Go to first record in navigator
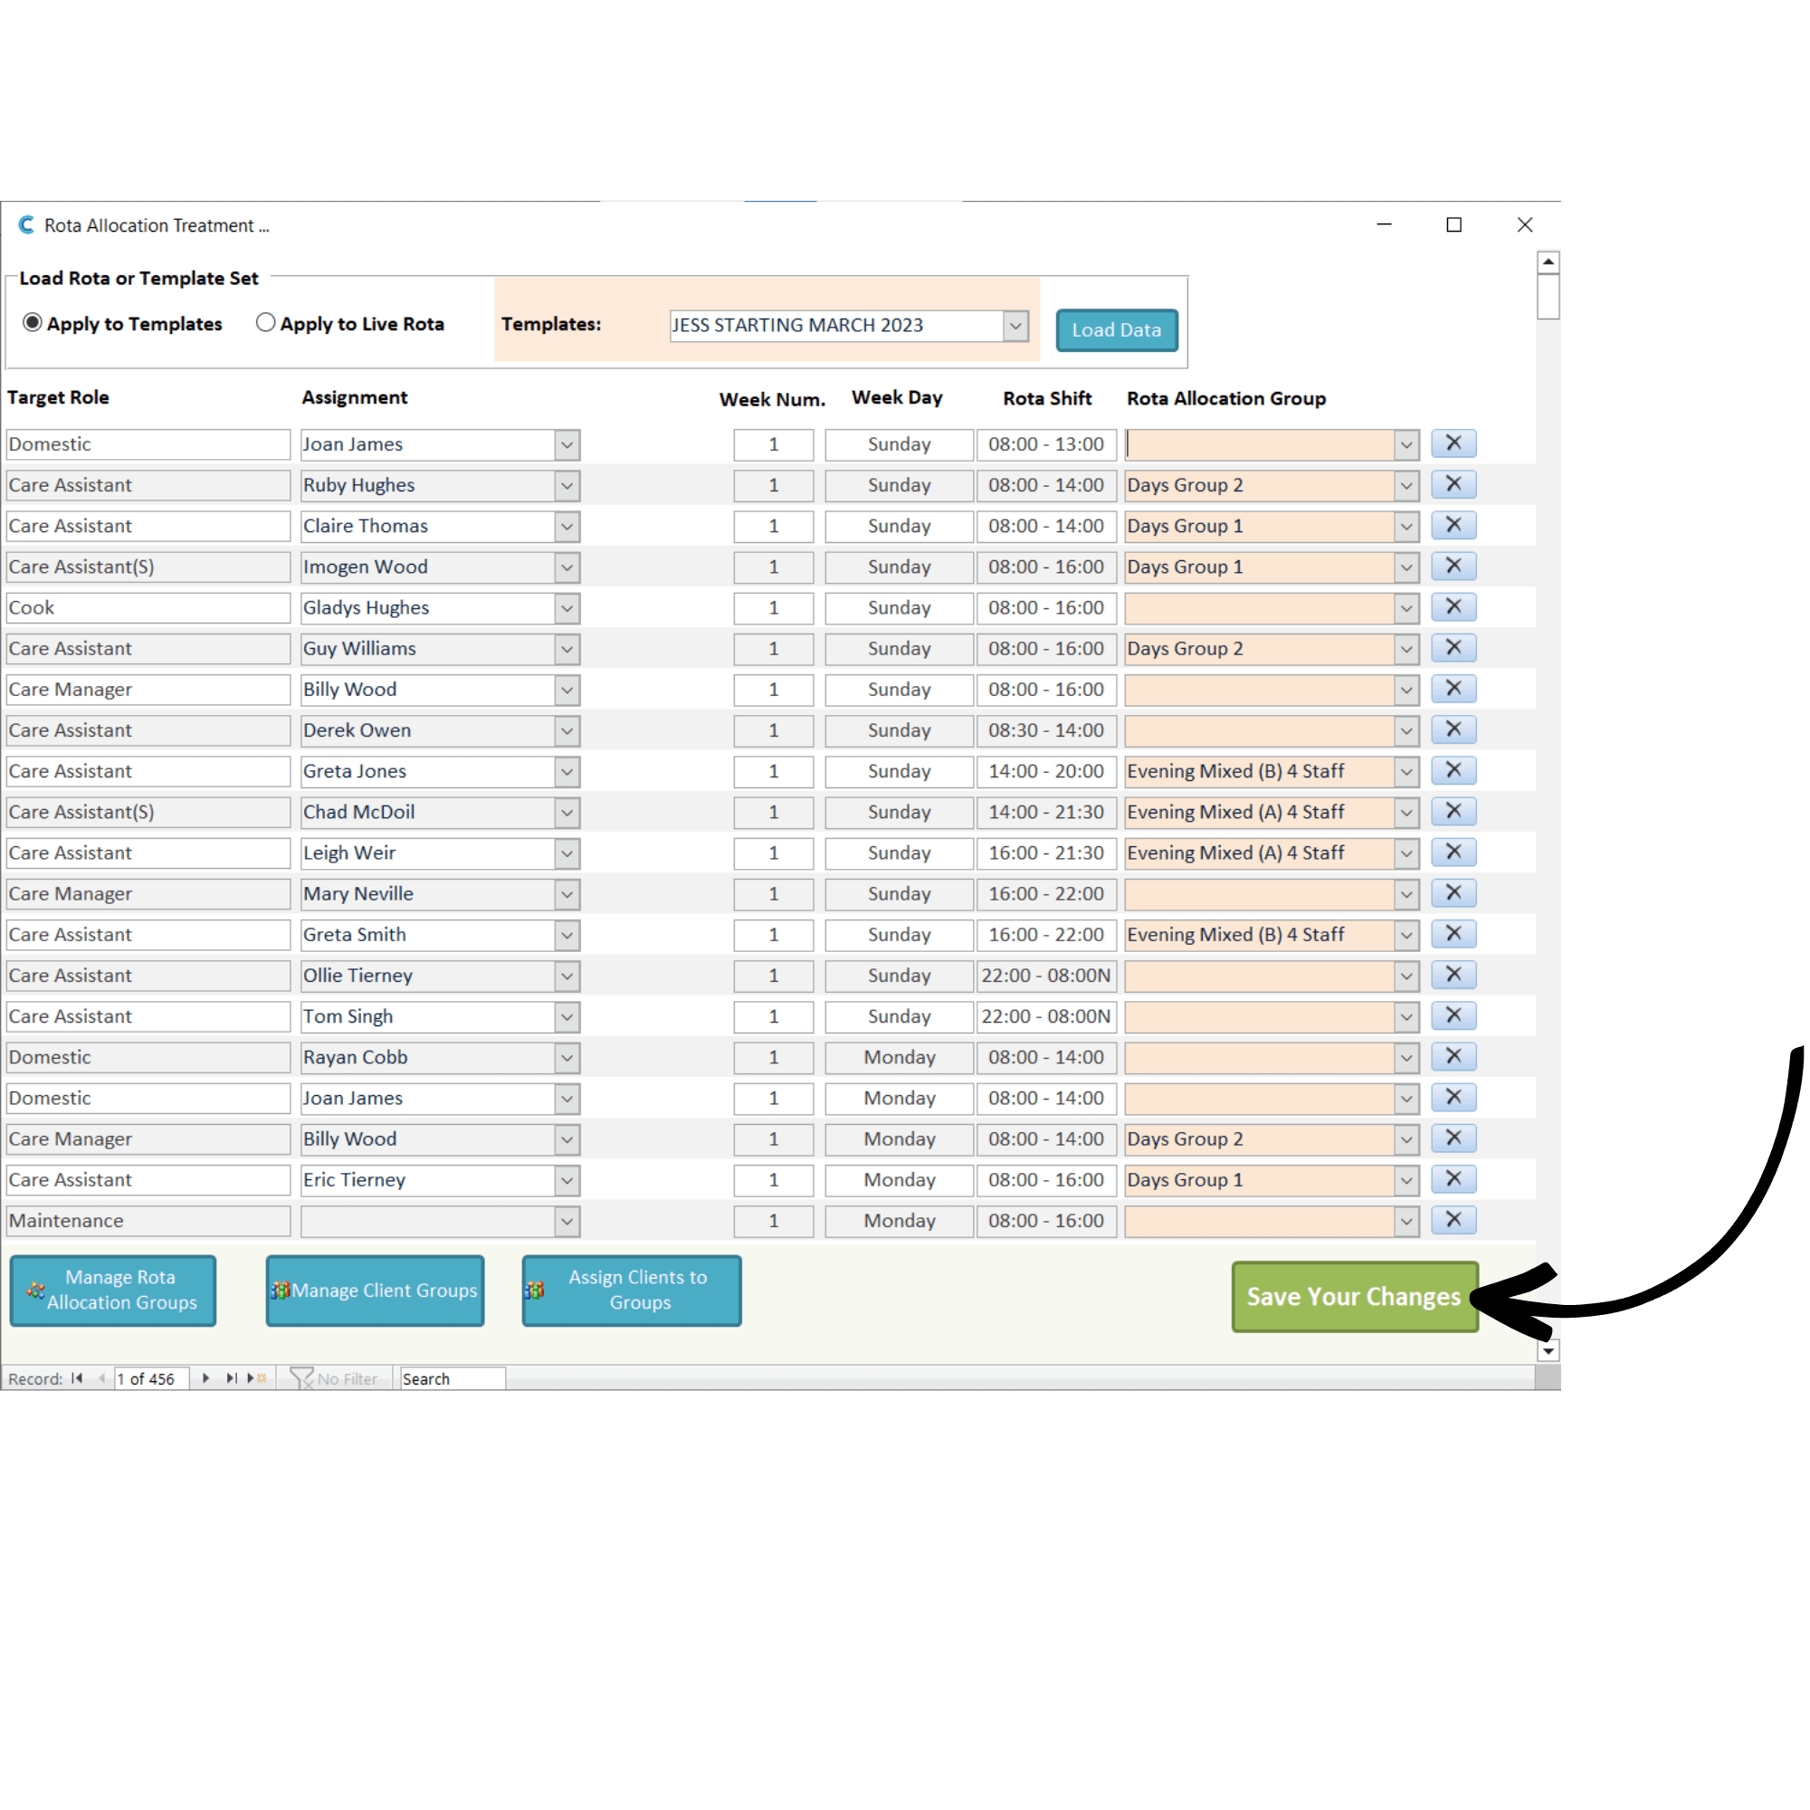The height and width of the screenshot is (1810, 1810). (77, 1378)
